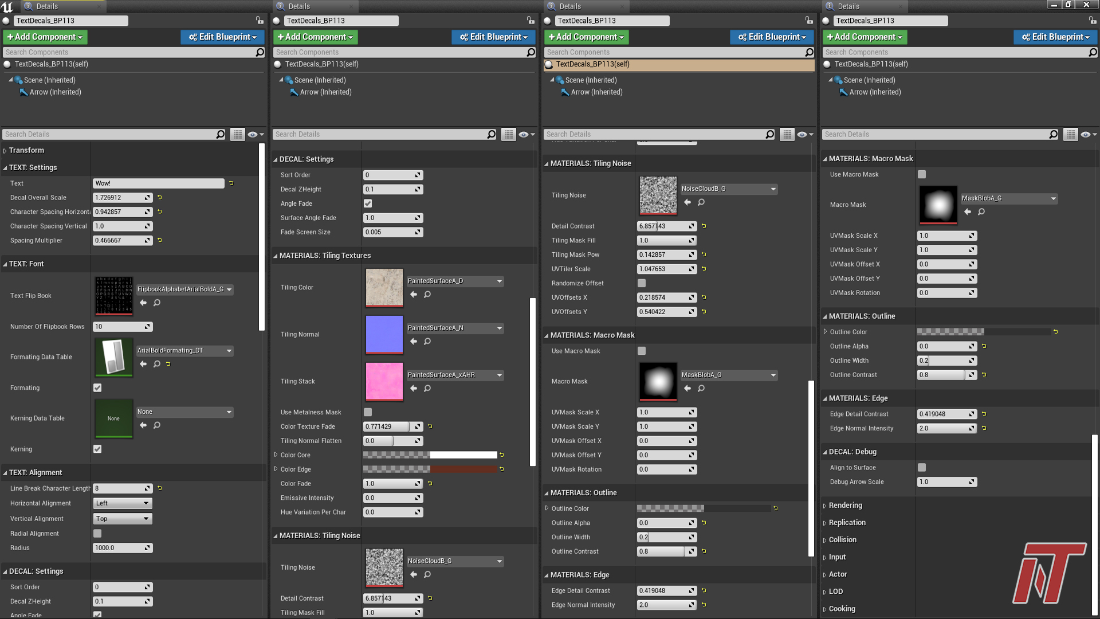The width and height of the screenshot is (1100, 619).
Task: Open property matrix grid in second panel
Action: tap(508, 134)
